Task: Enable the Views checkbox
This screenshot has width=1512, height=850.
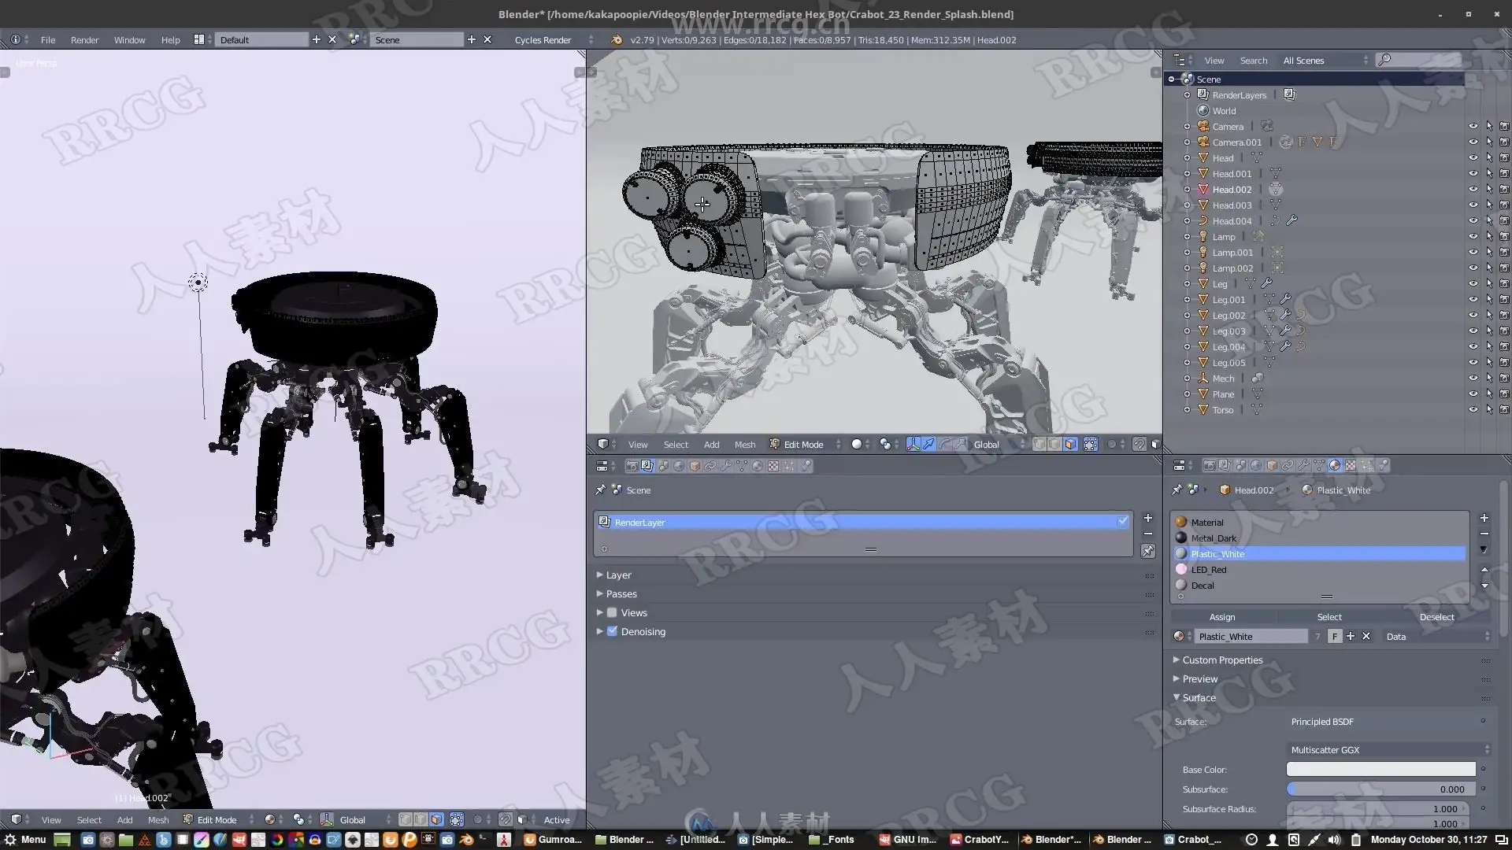Action: (612, 612)
